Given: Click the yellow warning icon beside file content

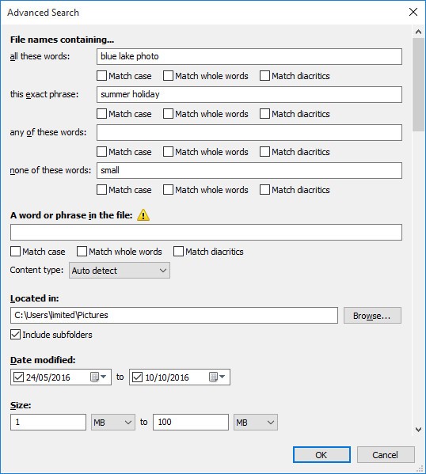Looking at the screenshot, I should click(143, 215).
